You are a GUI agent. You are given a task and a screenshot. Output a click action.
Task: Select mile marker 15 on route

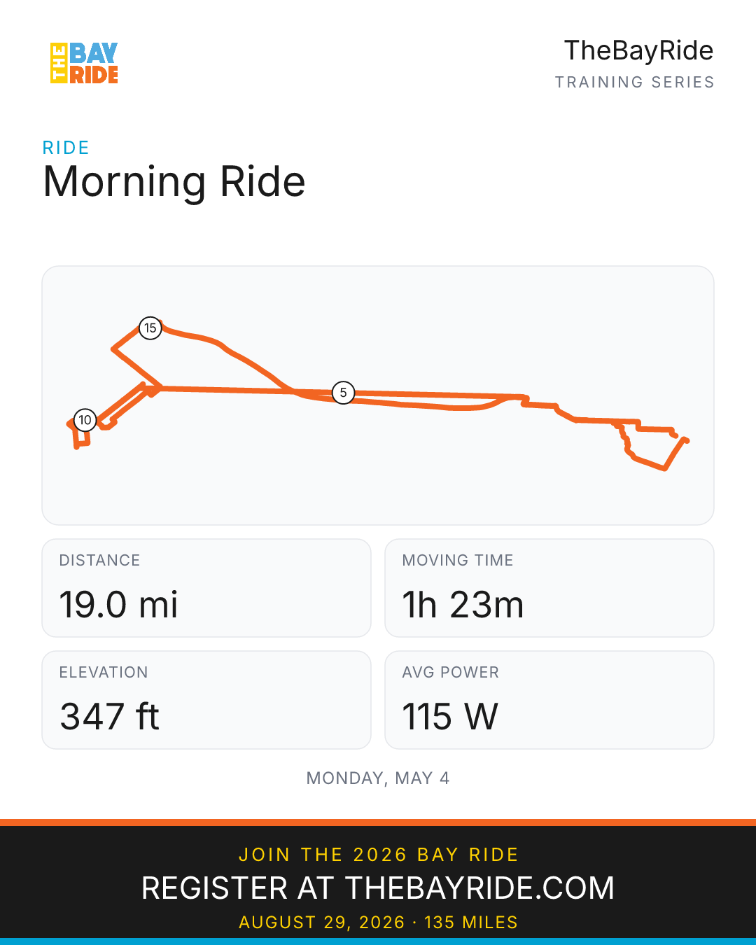(150, 328)
